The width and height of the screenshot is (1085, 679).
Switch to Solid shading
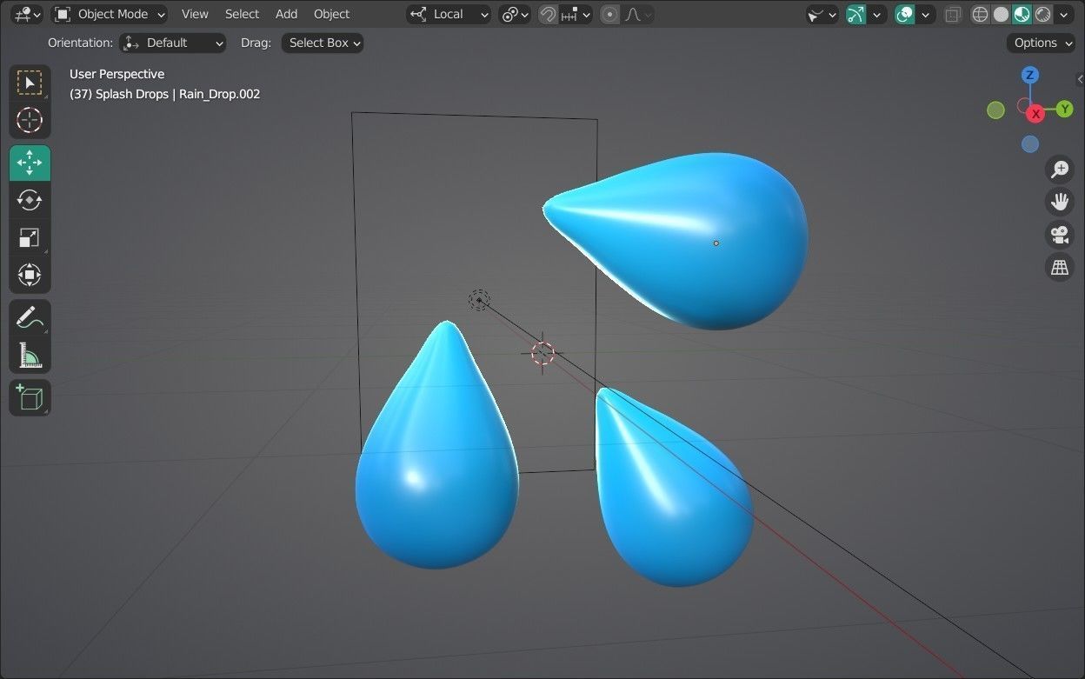1002,14
